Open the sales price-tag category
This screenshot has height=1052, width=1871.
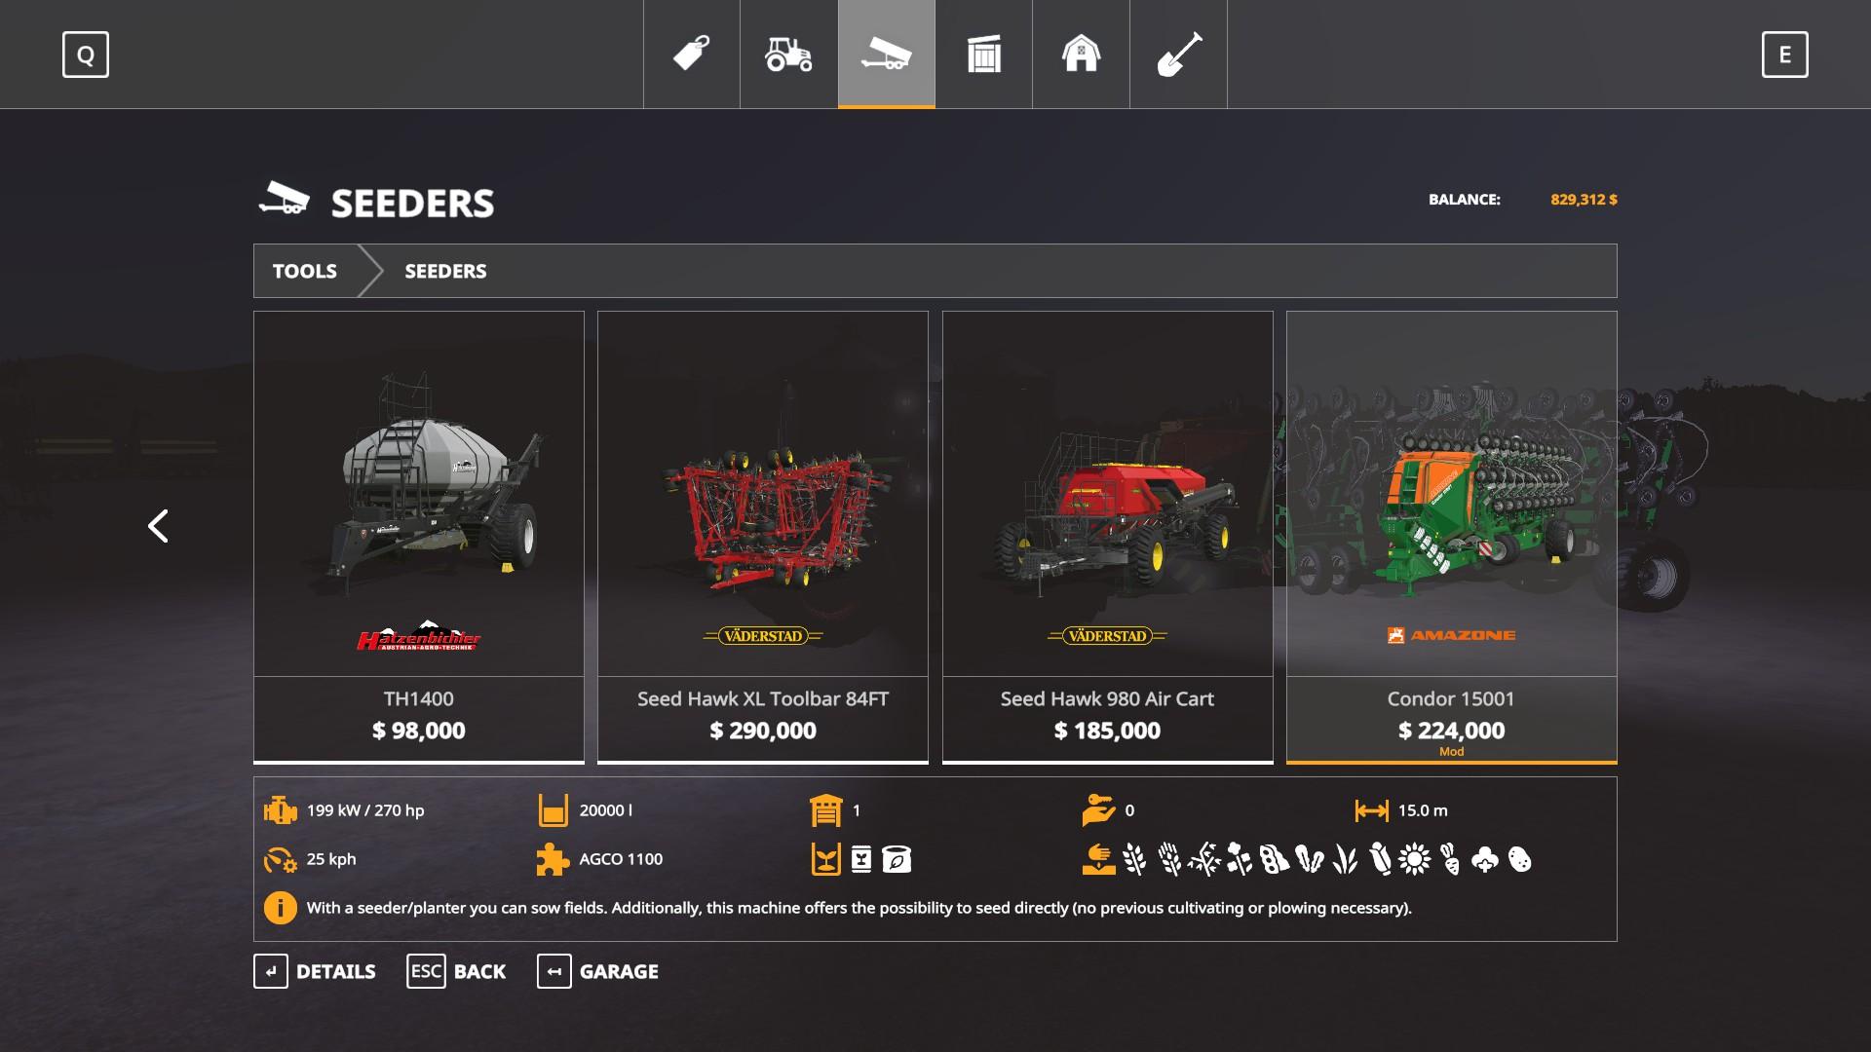point(692,54)
